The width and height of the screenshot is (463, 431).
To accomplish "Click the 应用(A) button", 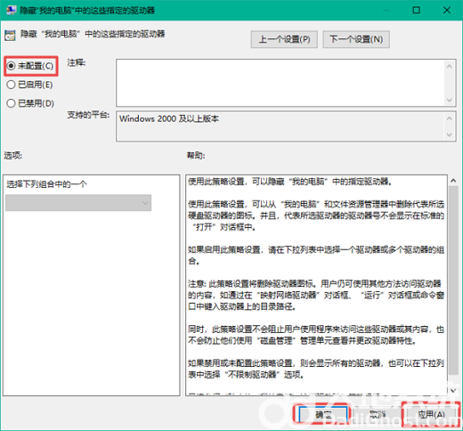I will 431,414.
